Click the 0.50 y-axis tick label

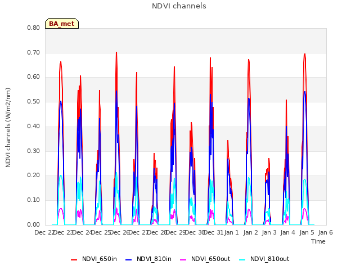[x=34, y=101]
